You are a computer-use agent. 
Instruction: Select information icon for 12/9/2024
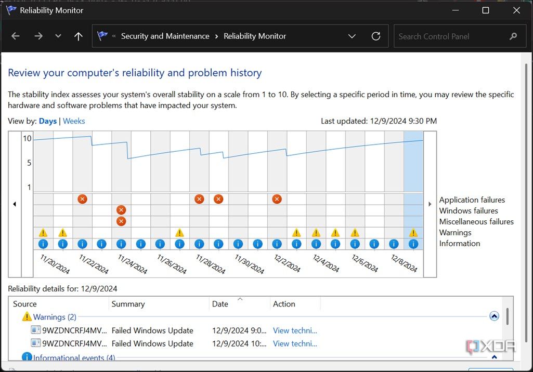pos(413,244)
